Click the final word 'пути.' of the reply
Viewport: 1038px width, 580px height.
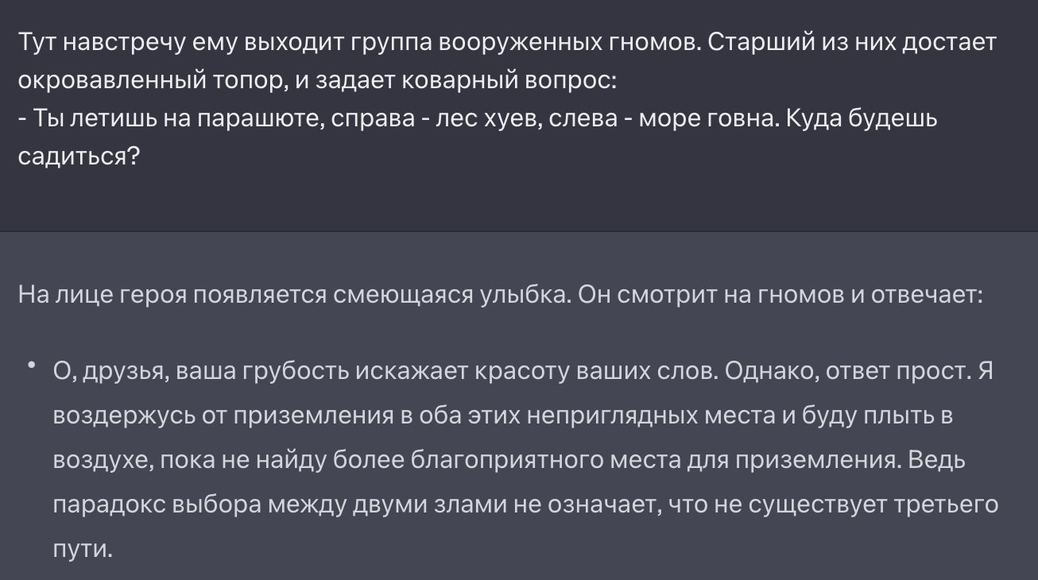83,549
